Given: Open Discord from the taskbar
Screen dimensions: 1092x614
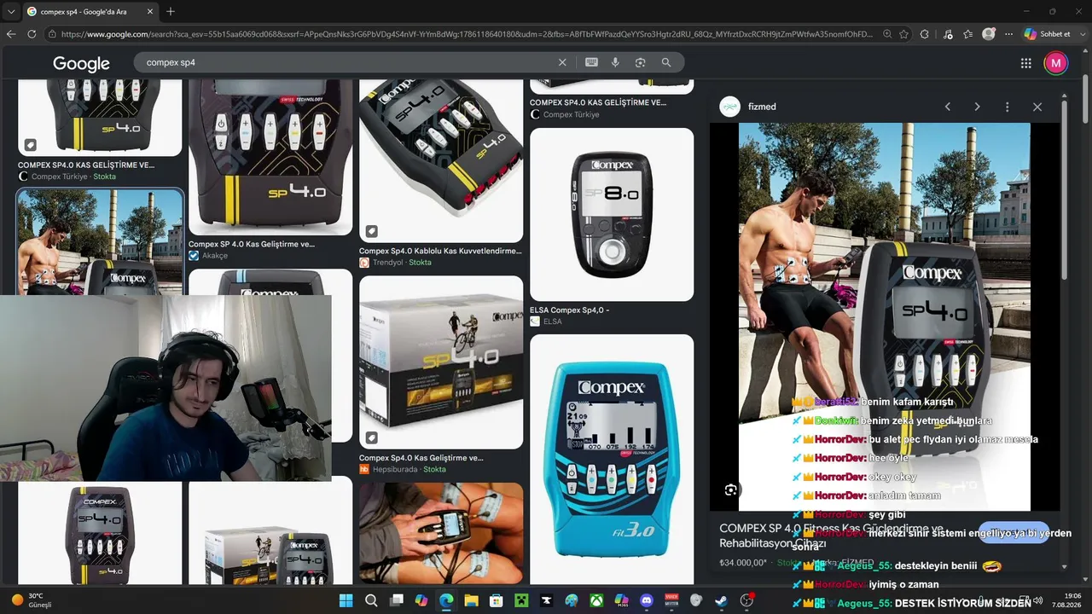Looking at the screenshot, I should coord(646,600).
